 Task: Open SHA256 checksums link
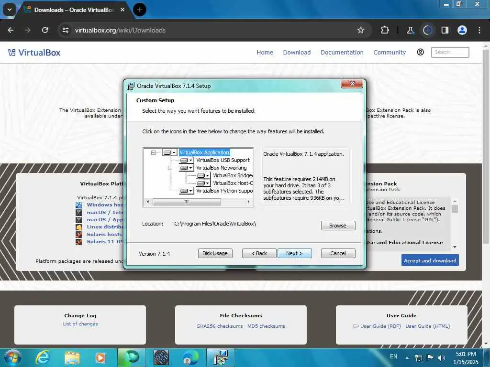(x=220, y=326)
